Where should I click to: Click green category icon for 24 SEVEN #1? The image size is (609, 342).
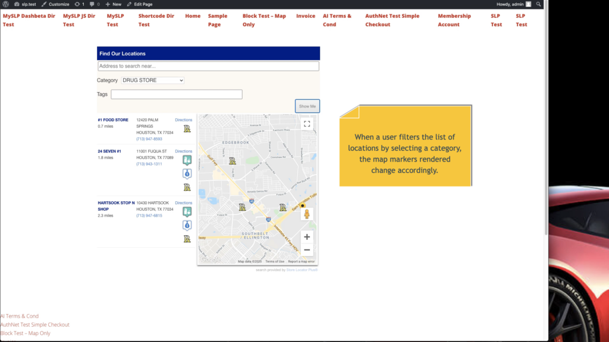point(187,160)
